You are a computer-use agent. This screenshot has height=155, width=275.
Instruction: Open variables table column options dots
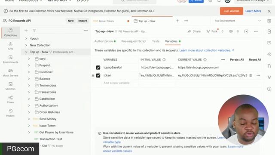coord(223,59)
